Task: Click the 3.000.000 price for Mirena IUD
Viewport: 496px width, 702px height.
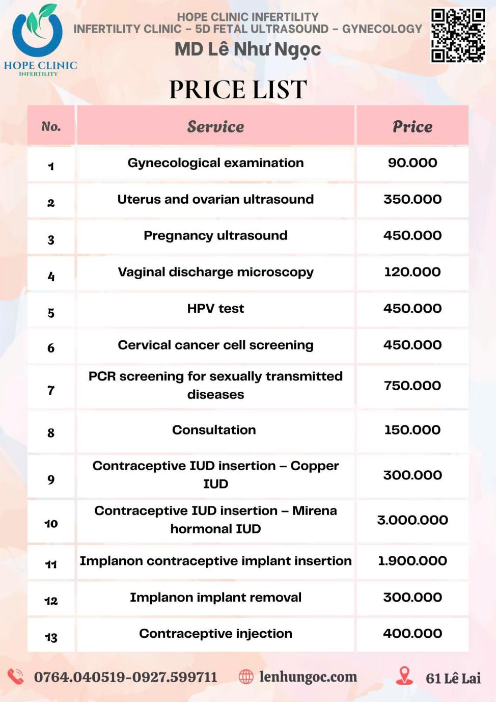Action: pyautogui.click(x=412, y=520)
